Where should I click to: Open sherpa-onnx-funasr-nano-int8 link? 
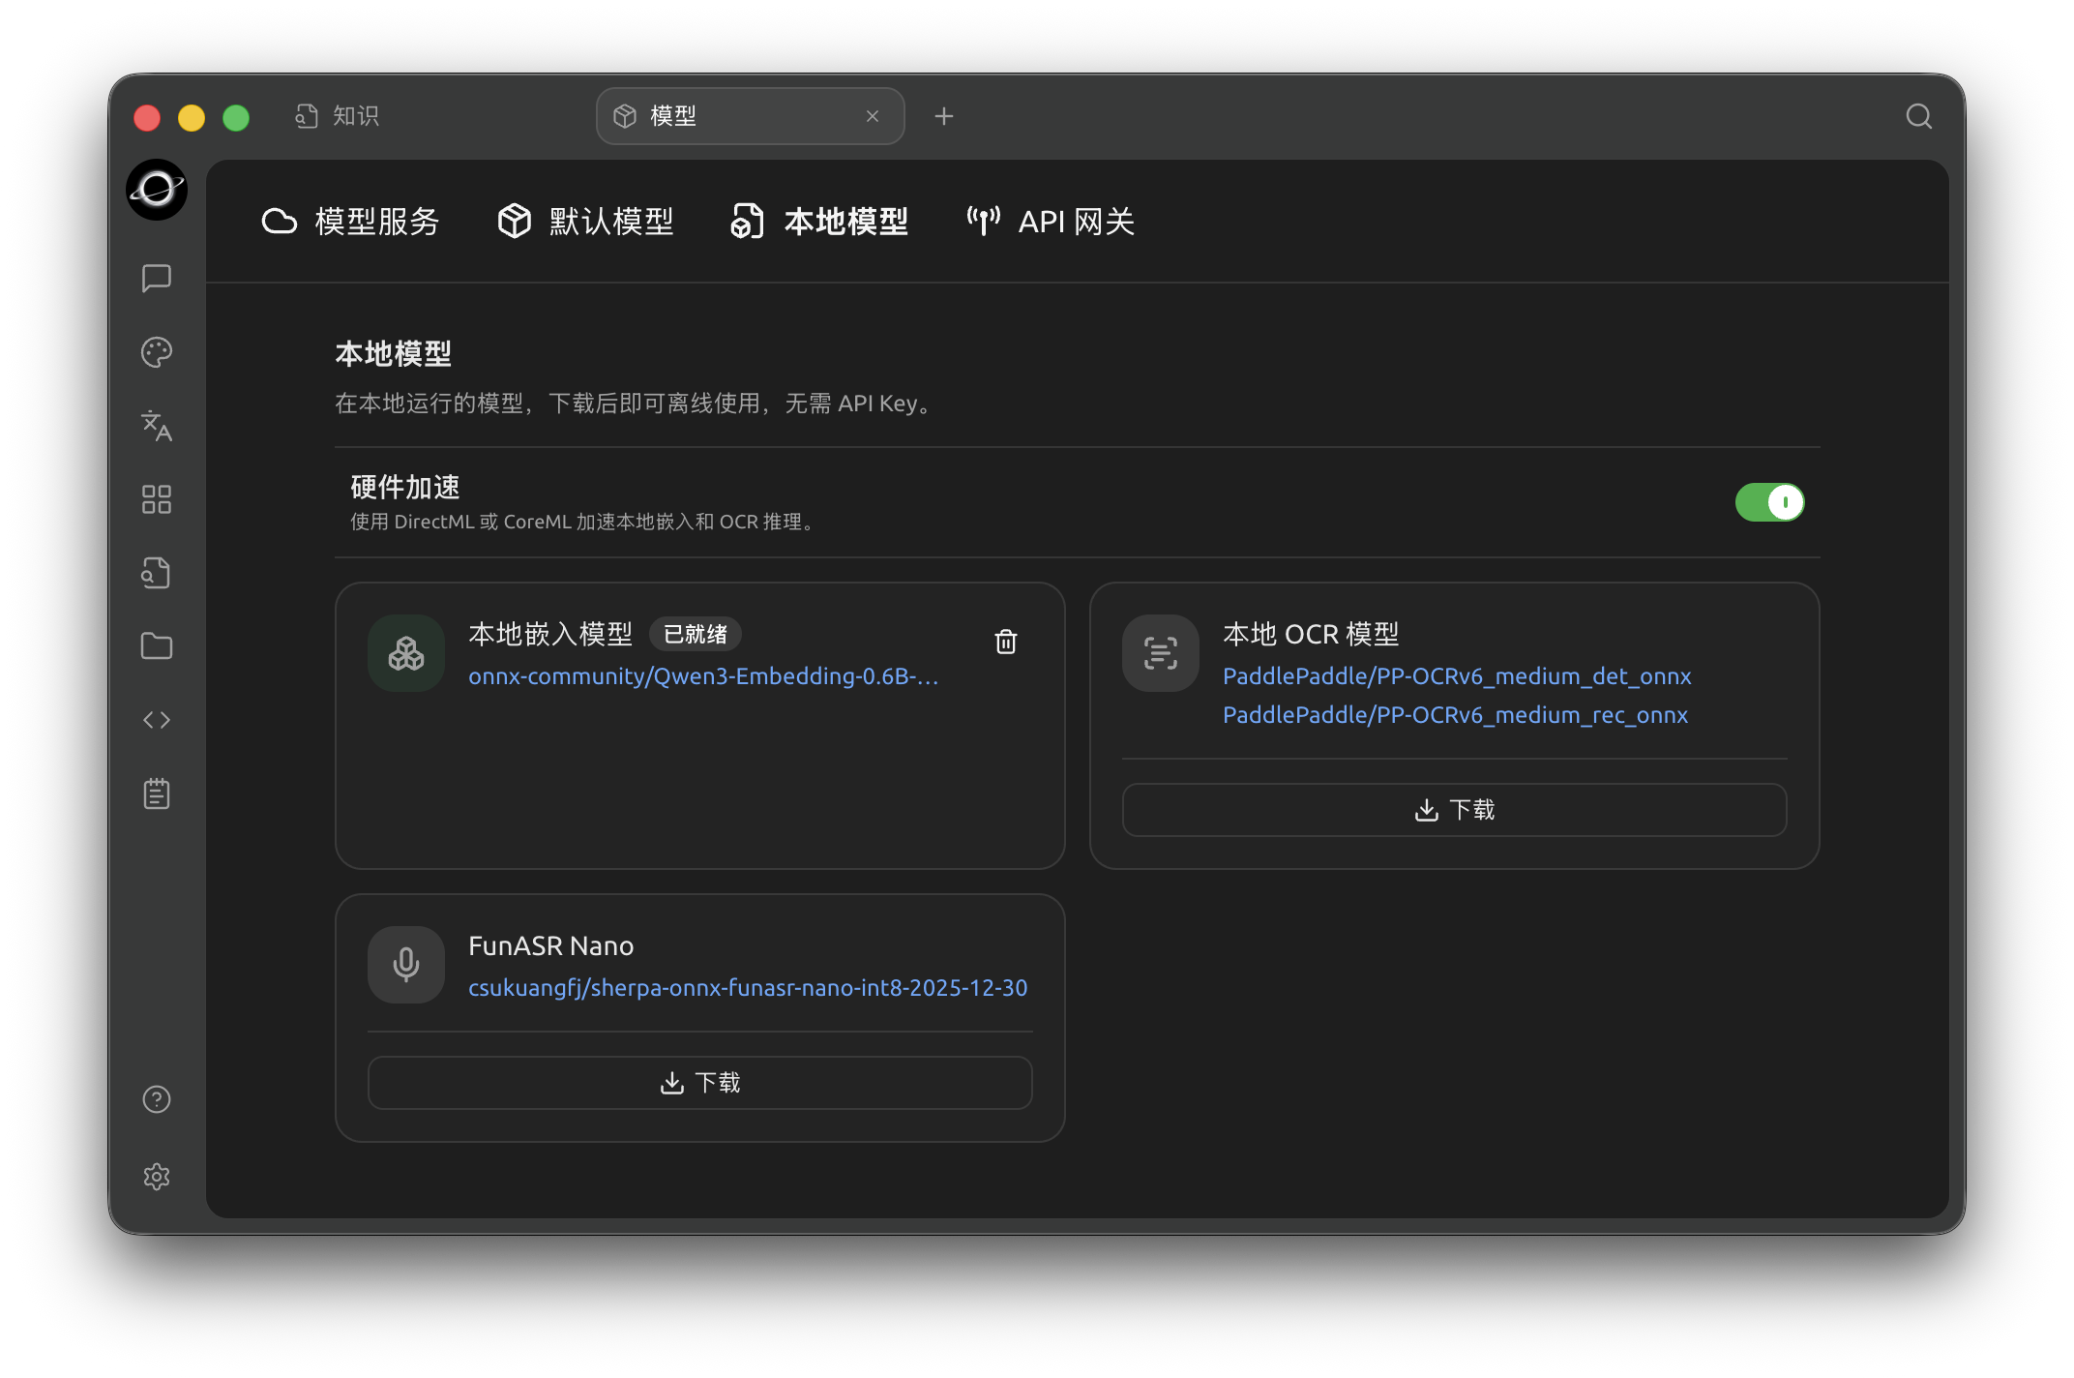748,988
